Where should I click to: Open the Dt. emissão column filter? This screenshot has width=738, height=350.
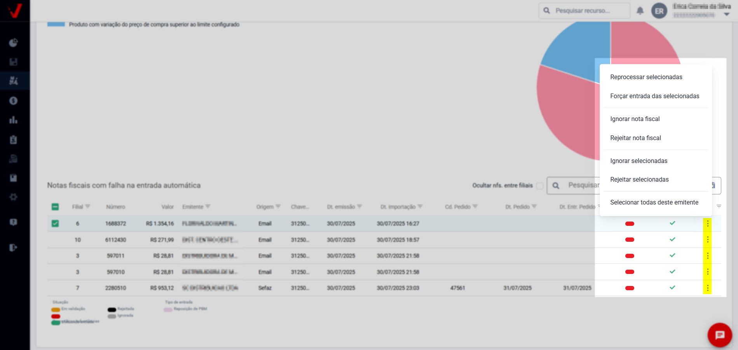pyautogui.click(x=359, y=206)
